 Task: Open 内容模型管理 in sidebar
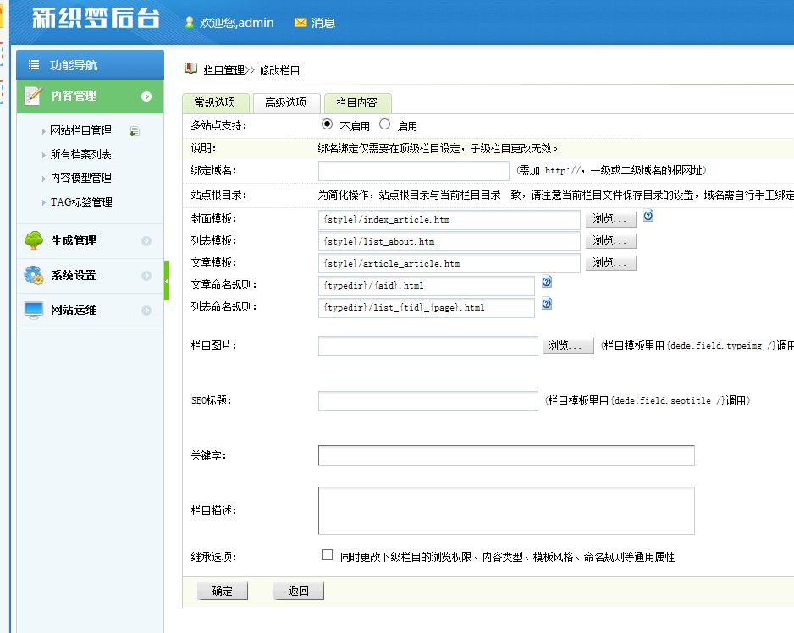[x=80, y=179]
